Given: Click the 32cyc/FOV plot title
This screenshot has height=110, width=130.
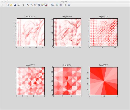Looking at the screenshot, I should point(30,16).
